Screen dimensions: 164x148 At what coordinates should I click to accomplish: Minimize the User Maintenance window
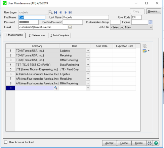pos(136,3)
